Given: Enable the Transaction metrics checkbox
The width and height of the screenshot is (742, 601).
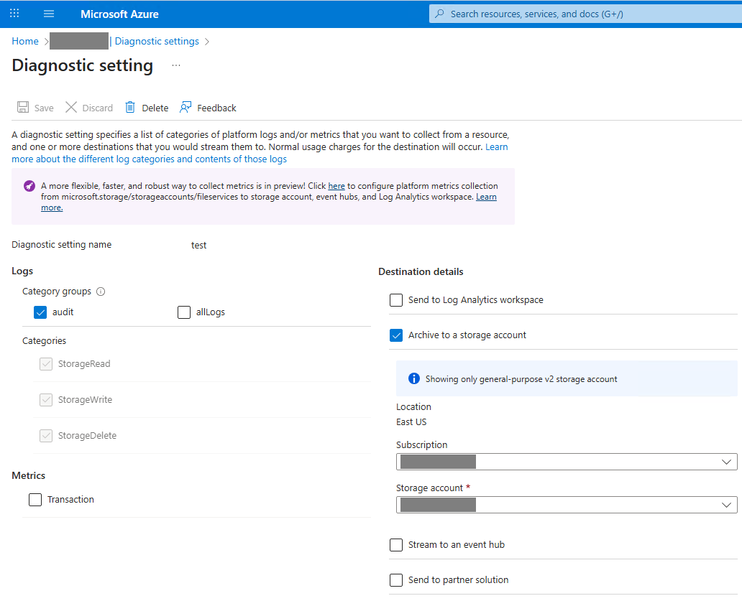Looking at the screenshot, I should (35, 500).
